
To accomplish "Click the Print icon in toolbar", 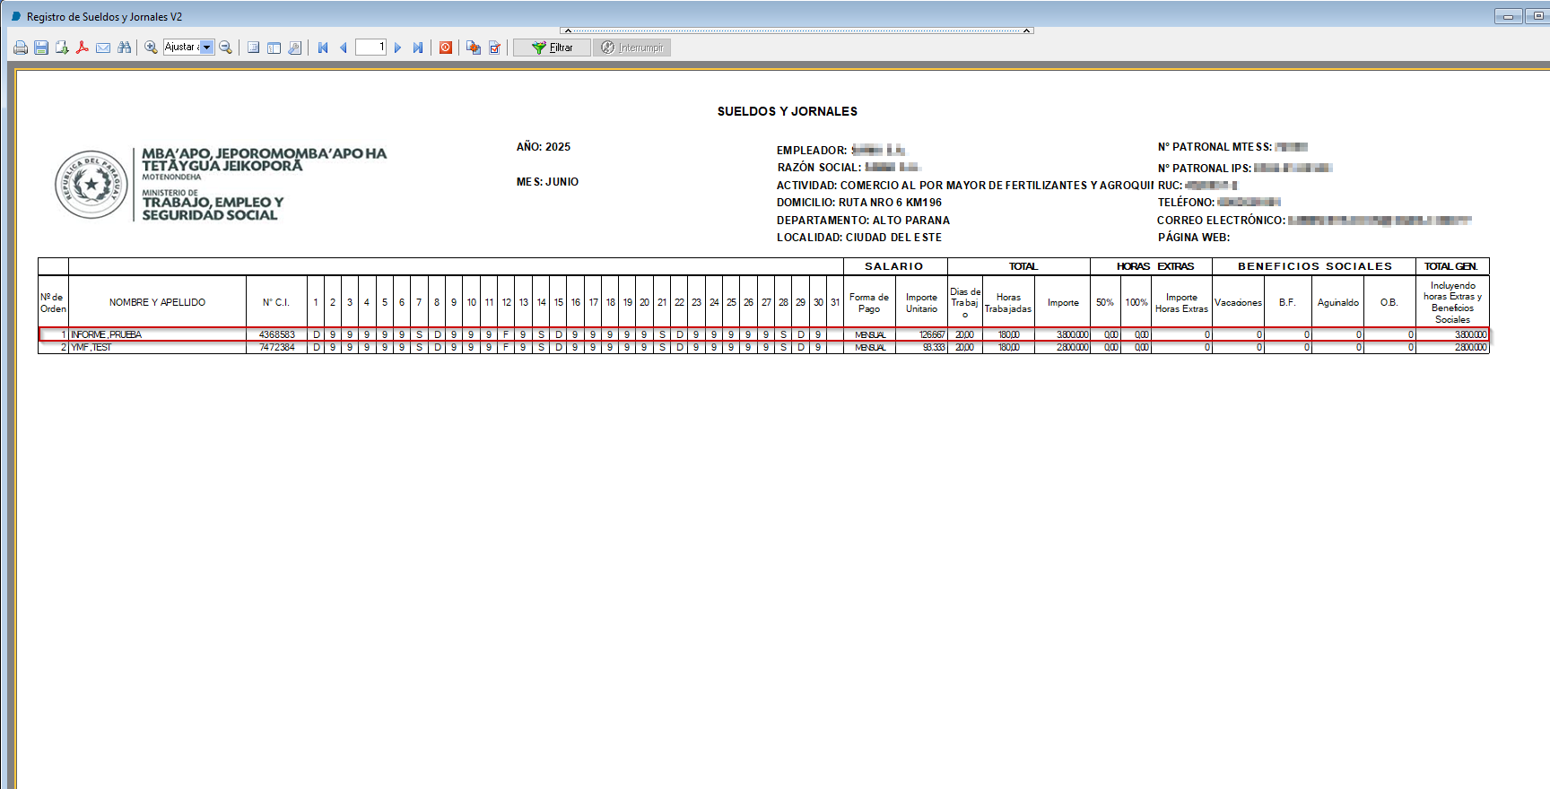I will point(21,48).
